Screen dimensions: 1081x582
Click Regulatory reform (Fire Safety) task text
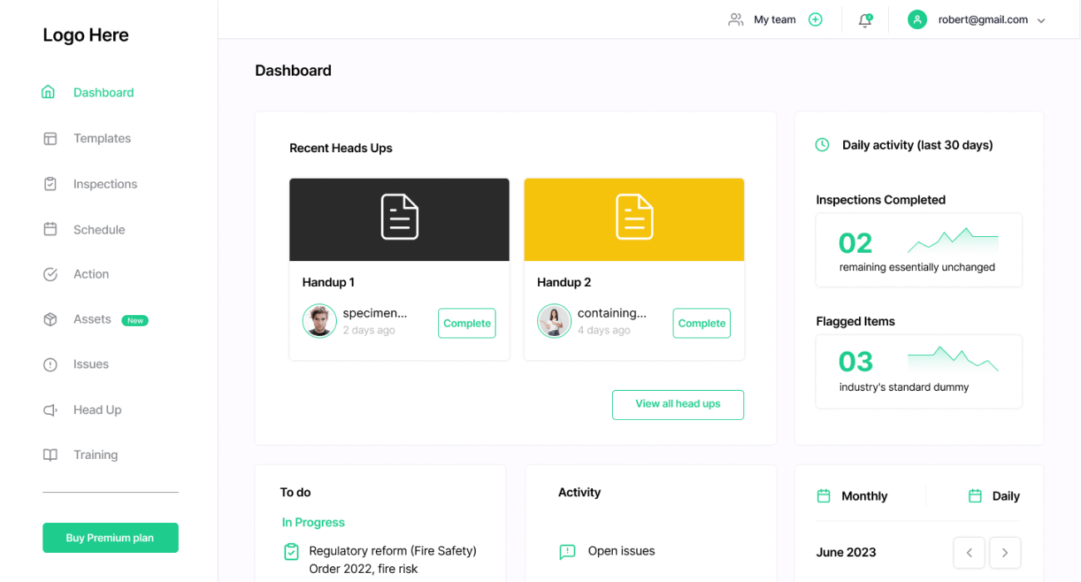(392, 560)
